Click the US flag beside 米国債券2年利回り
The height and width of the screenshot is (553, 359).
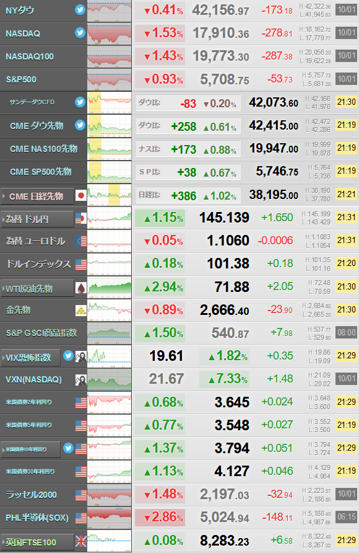pos(81,403)
